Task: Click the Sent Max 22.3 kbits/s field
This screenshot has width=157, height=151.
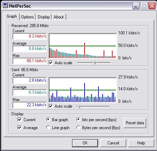Action: [x=29, y=105]
